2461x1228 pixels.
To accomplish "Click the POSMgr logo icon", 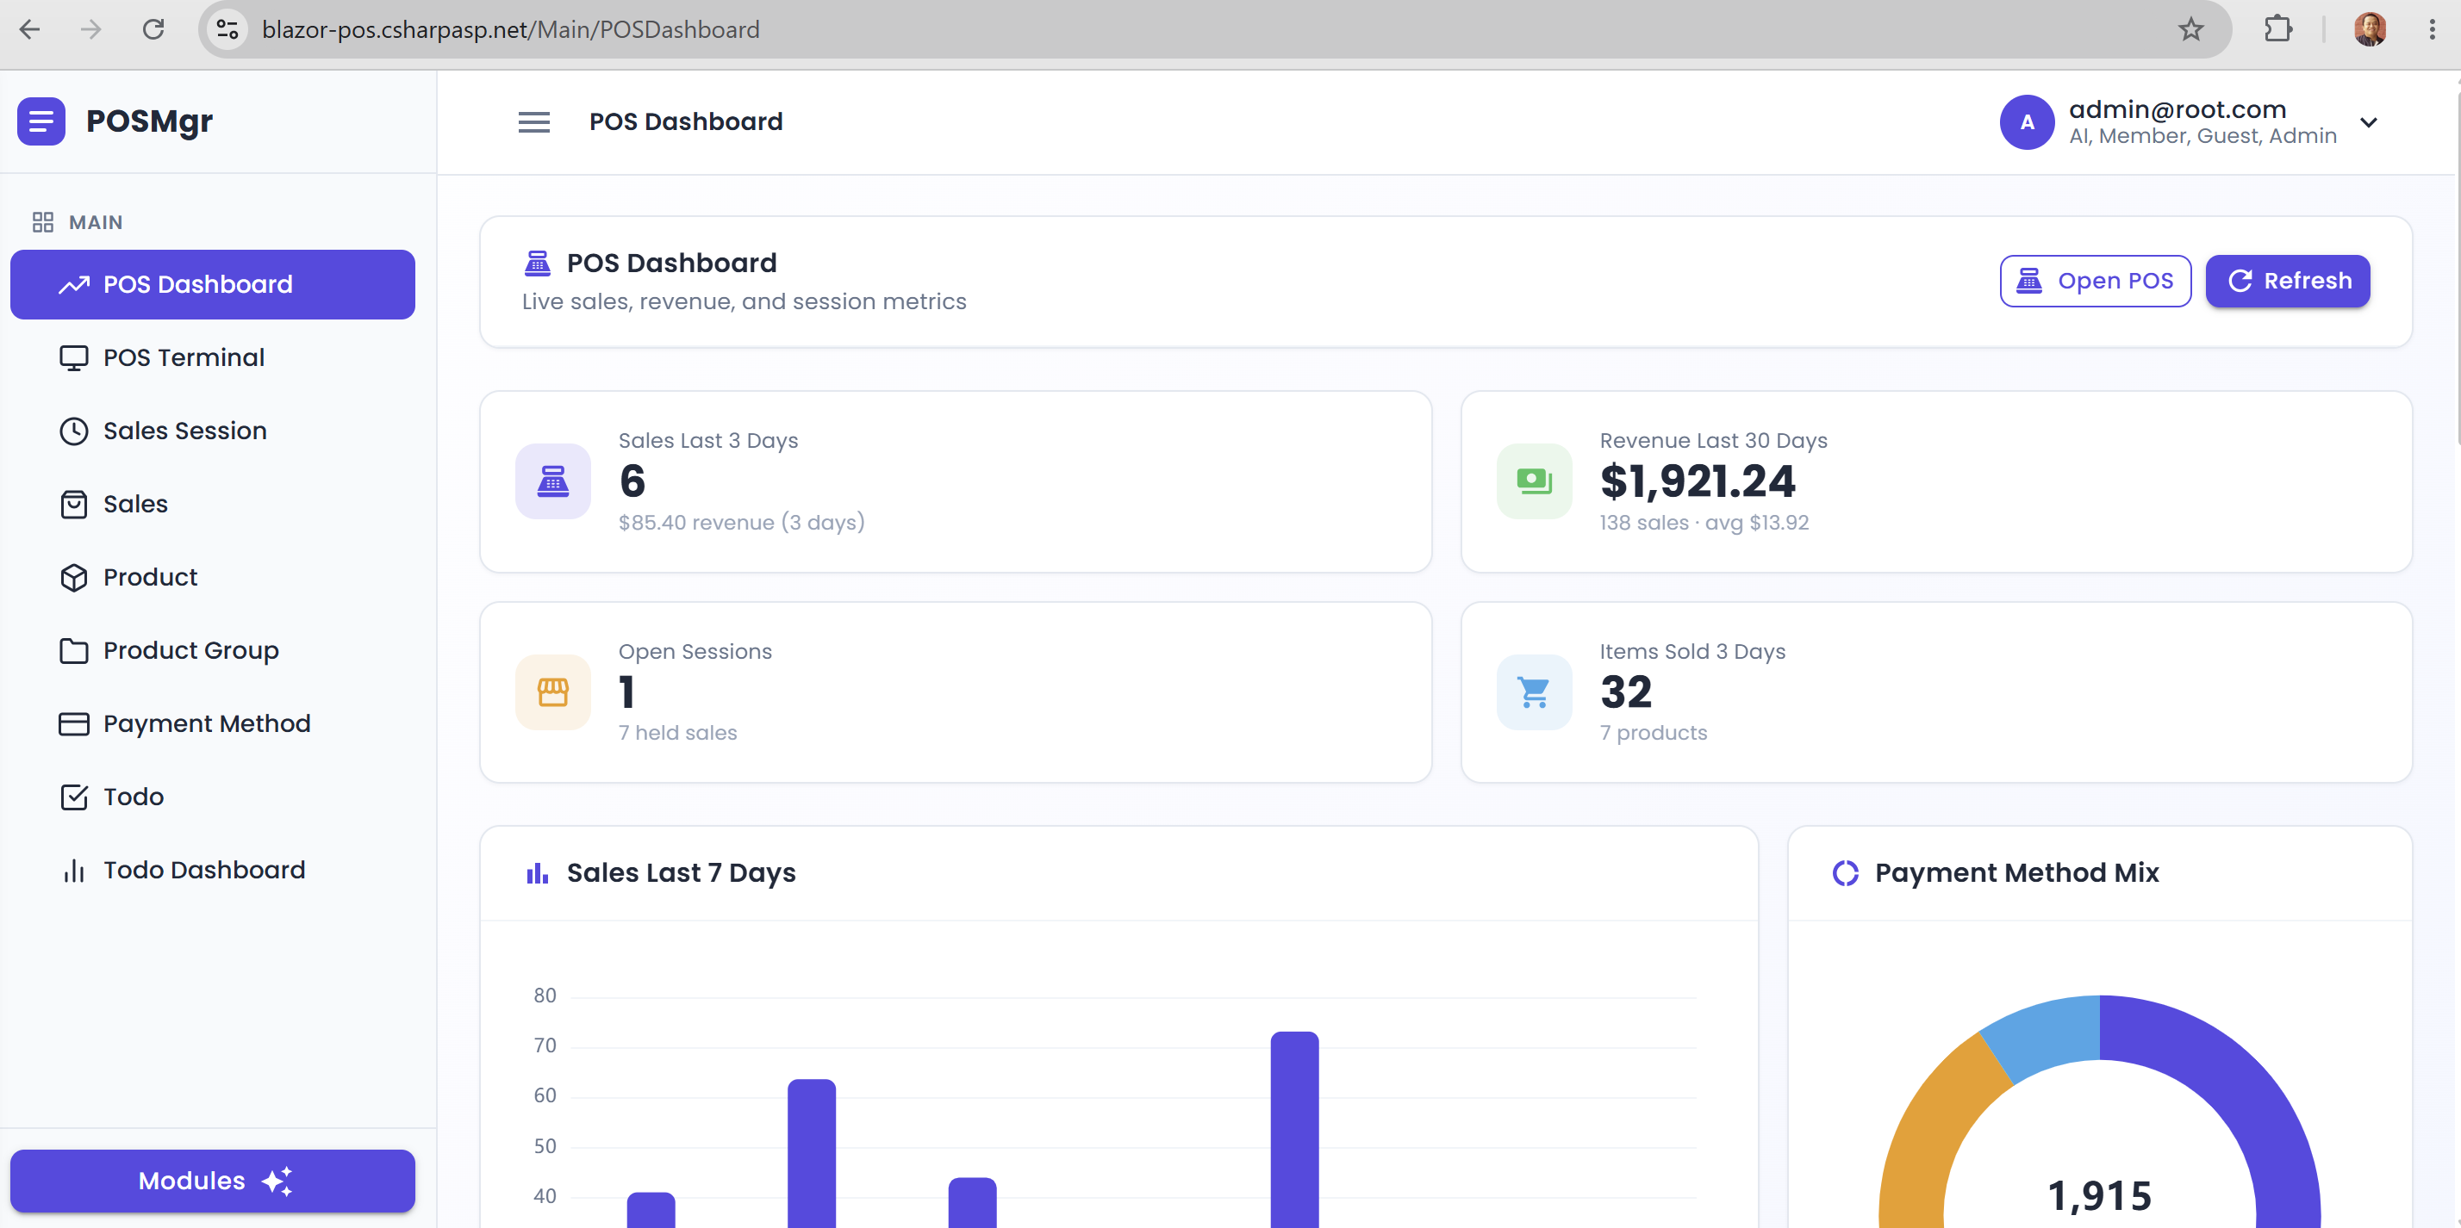I will pyautogui.click(x=41, y=121).
